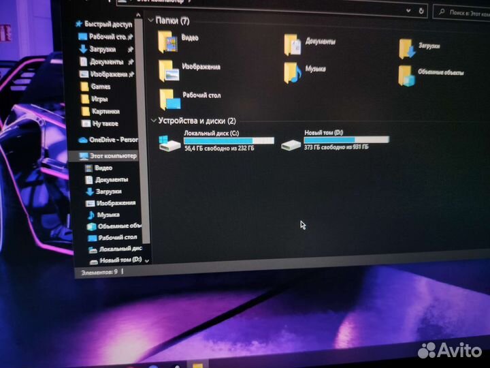Select the Новый том (D:) drive icon
Screen dimensions: 490x368
[291, 144]
